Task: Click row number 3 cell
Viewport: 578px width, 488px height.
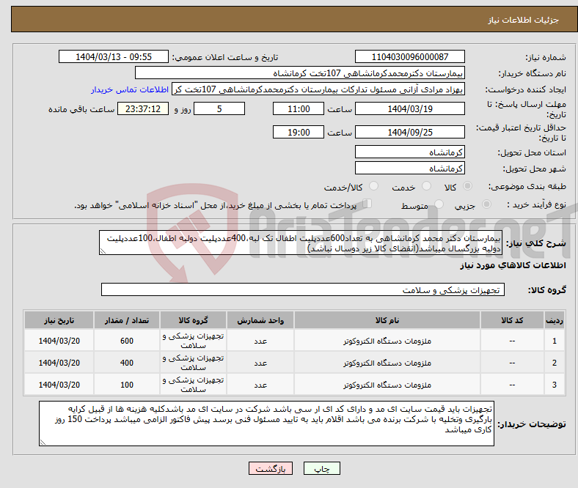Action: pyautogui.click(x=554, y=385)
